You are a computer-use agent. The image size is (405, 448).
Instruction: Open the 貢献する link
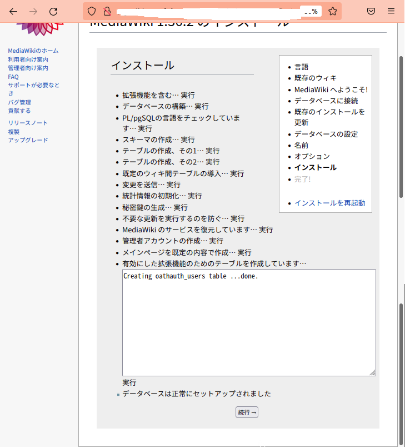point(19,111)
